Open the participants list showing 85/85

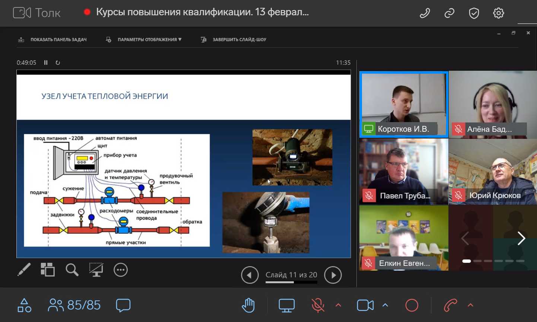[x=74, y=305]
